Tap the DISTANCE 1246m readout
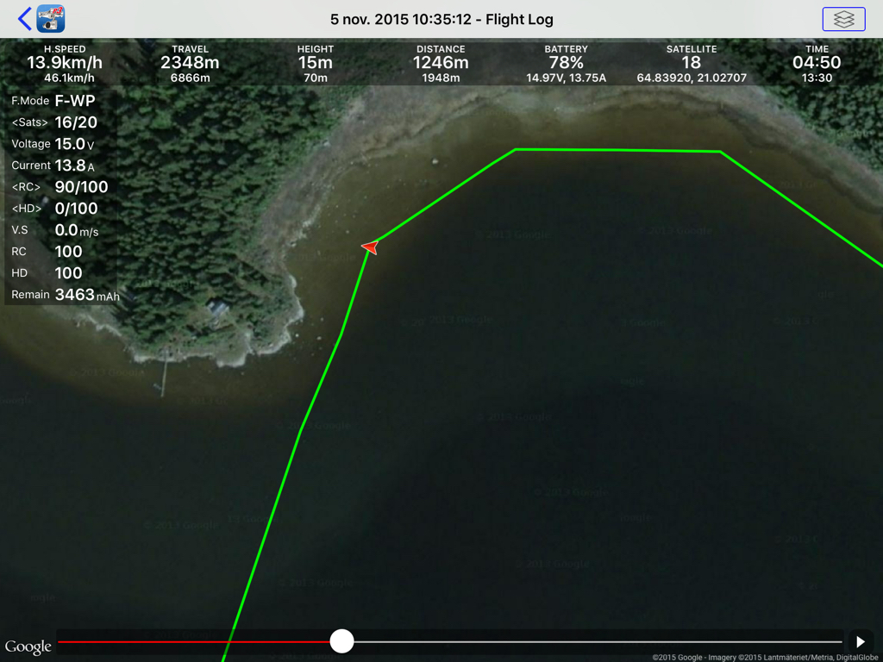 click(441, 63)
